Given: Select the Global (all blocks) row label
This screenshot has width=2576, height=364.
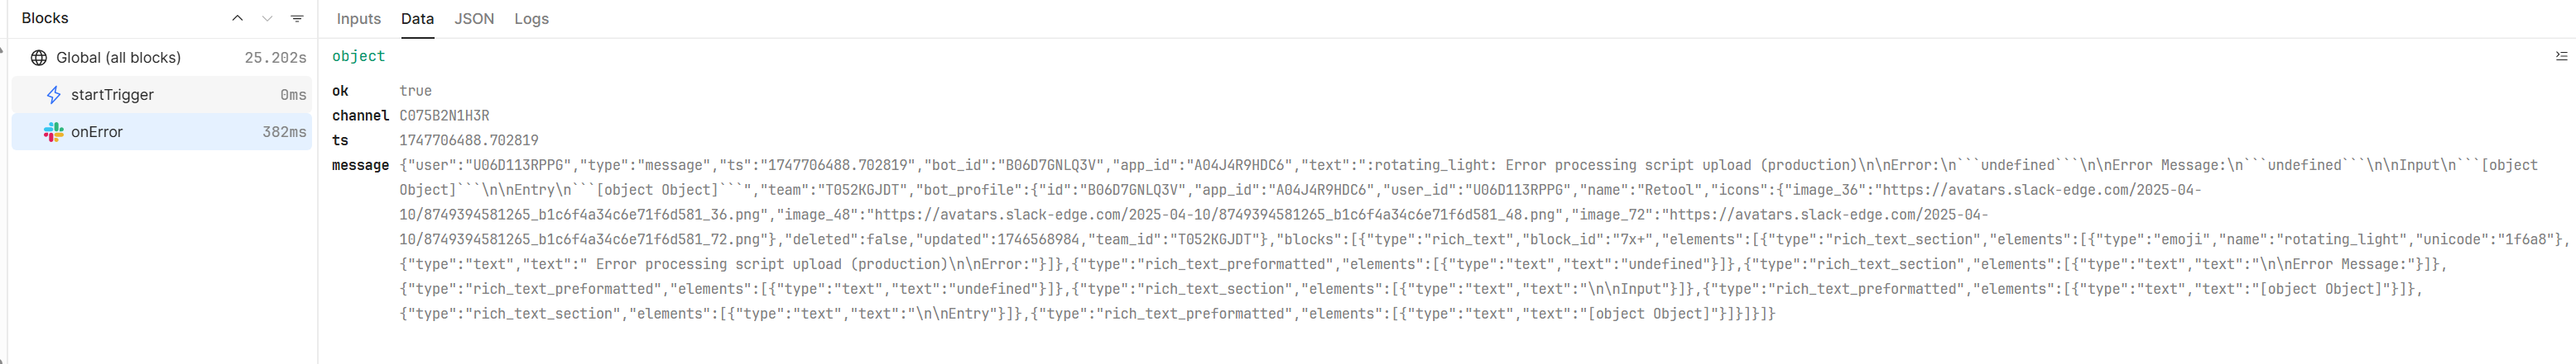Looking at the screenshot, I should [118, 58].
